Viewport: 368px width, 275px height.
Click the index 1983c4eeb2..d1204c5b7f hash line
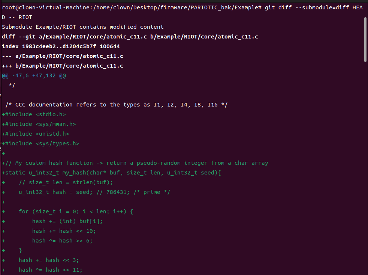pos(61,46)
